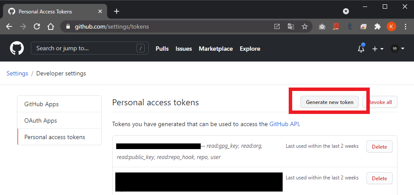The width and height of the screenshot is (414, 195).
Task: Select GitHub Apps in sidebar
Action: coord(59,104)
